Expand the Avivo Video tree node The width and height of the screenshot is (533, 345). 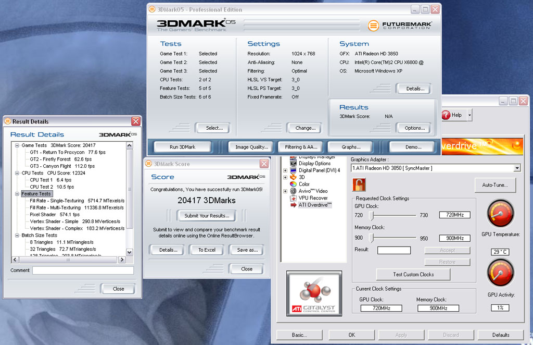285,191
